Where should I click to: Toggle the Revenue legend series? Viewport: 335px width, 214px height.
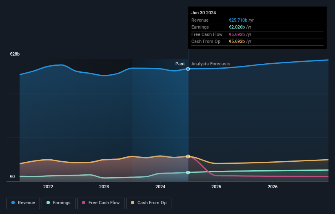click(x=23, y=203)
